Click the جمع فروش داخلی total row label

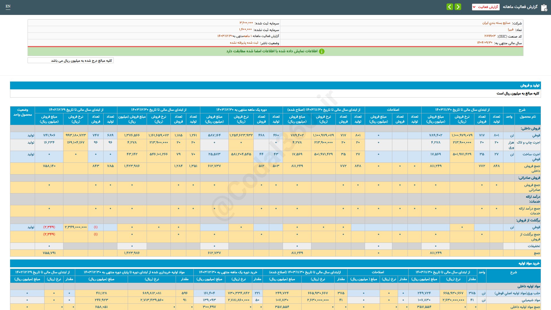[x=532, y=168]
